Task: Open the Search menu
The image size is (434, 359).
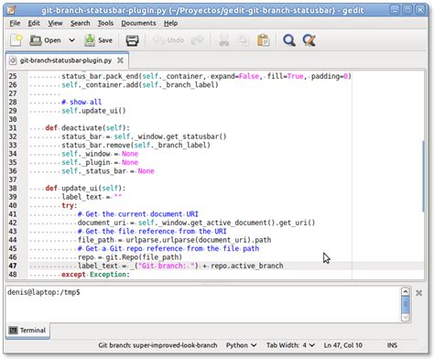Action: tap(81, 23)
